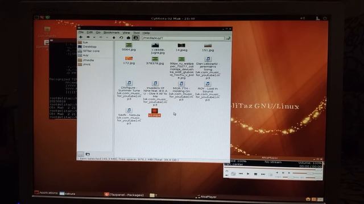Open the forward history dropdown arrow

point(107,37)
